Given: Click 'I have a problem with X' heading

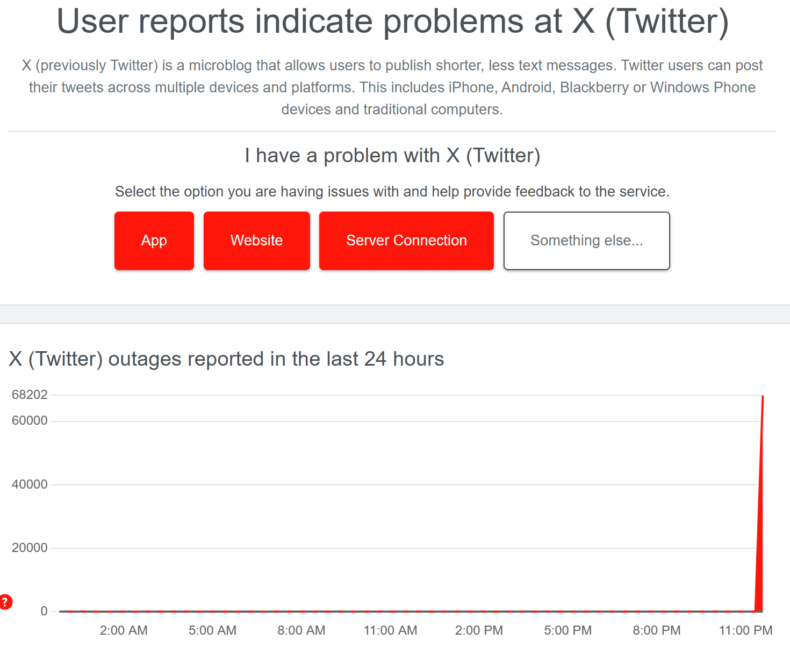Looking at the screenshot, I should (392, 156).
